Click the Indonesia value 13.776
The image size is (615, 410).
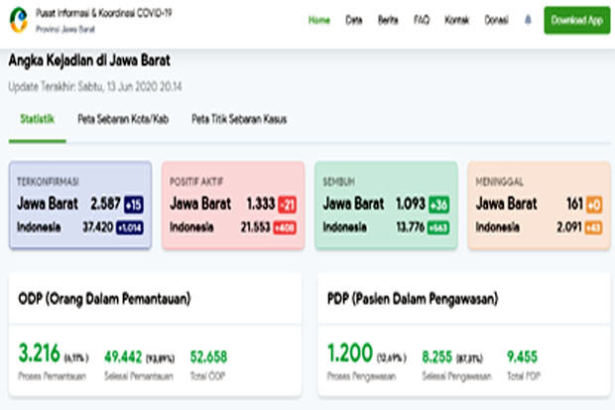click(x=411, y=227)
